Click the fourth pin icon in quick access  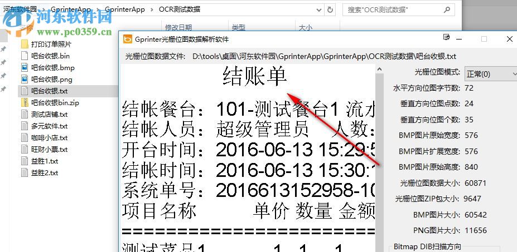[x=3, y=89]
